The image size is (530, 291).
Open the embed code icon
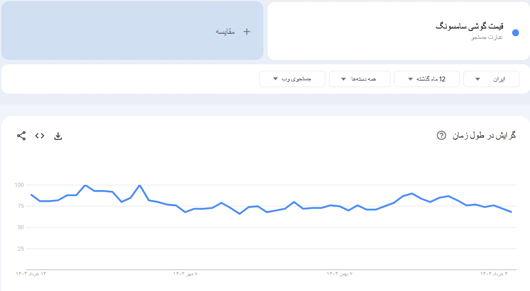[40, 136]
